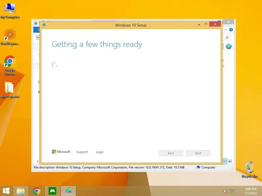Minimize the Windows 10 Setup window
The width and height of the screenshot is (262, 196).
pos(199,24)
